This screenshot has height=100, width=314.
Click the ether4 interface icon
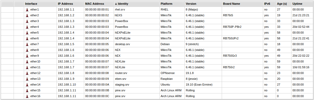coord(27,27)
